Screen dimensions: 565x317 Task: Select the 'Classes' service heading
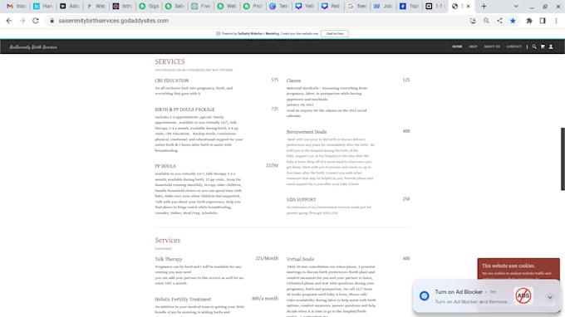(x=293, y=80)
